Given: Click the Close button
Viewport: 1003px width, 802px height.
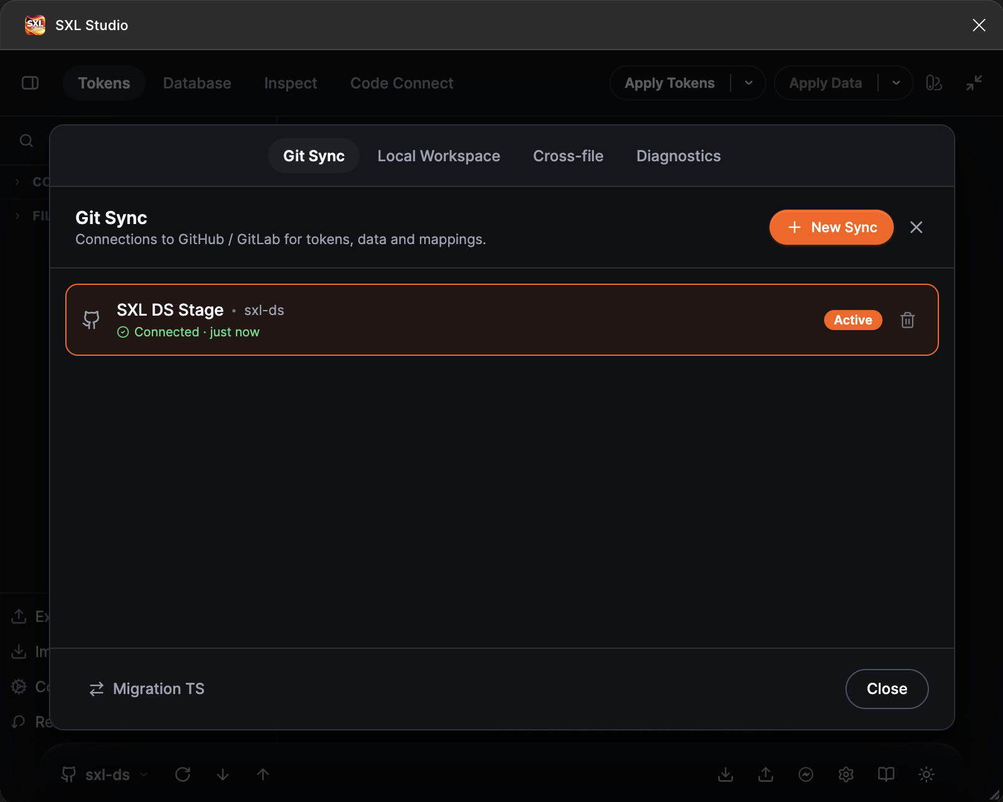Looking at the screenshot, I should [887, 688].
